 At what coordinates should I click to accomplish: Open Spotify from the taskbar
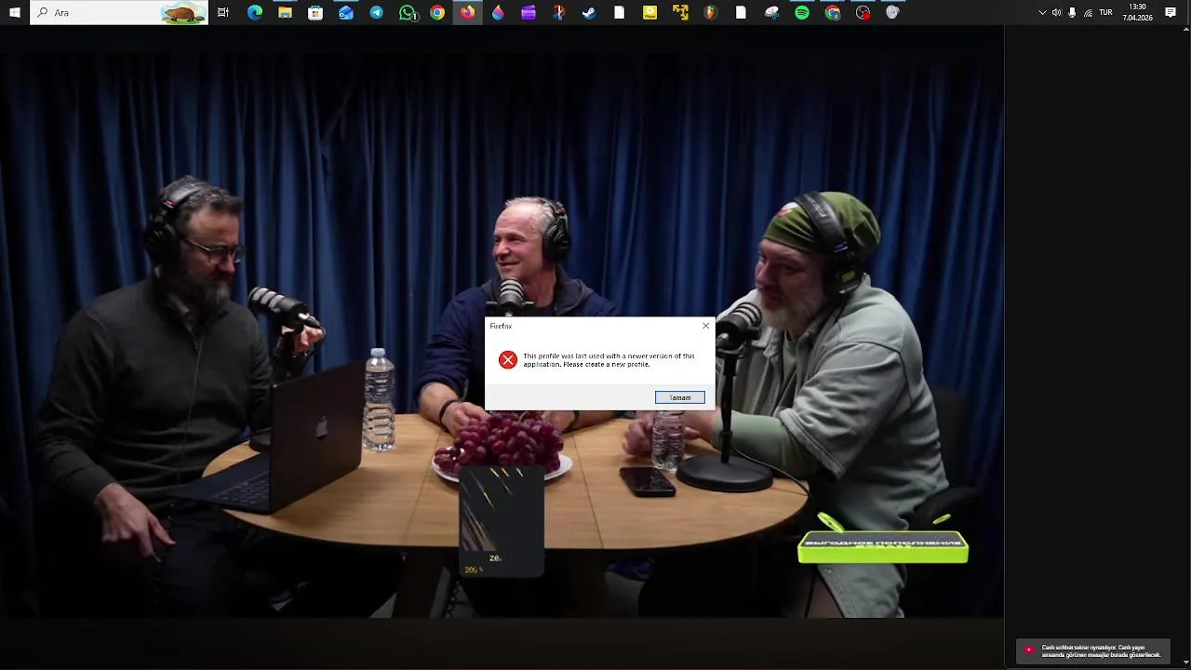coord(802,12)
